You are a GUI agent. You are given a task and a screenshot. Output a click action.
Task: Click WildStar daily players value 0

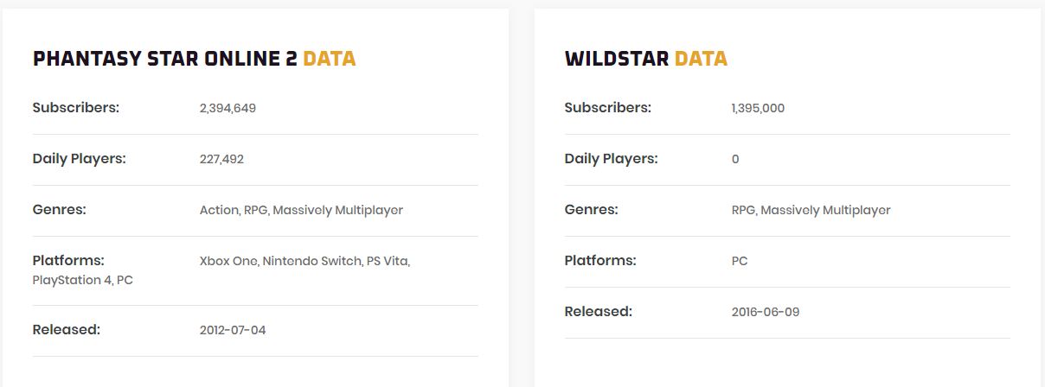point(735,159)
